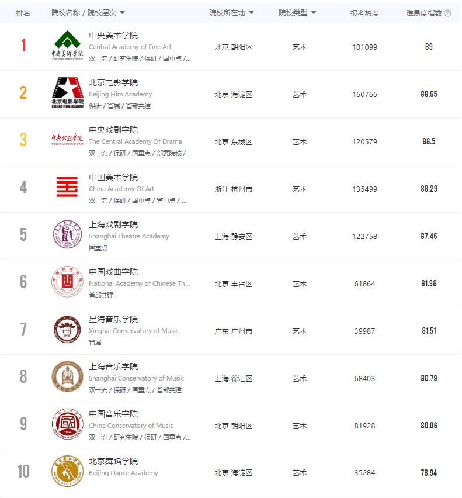Image resolution: width=462 pixels, height=498 pixels.
Task: Click the Shanghai Theatre Academy emblem
Action: click(67, 234)
